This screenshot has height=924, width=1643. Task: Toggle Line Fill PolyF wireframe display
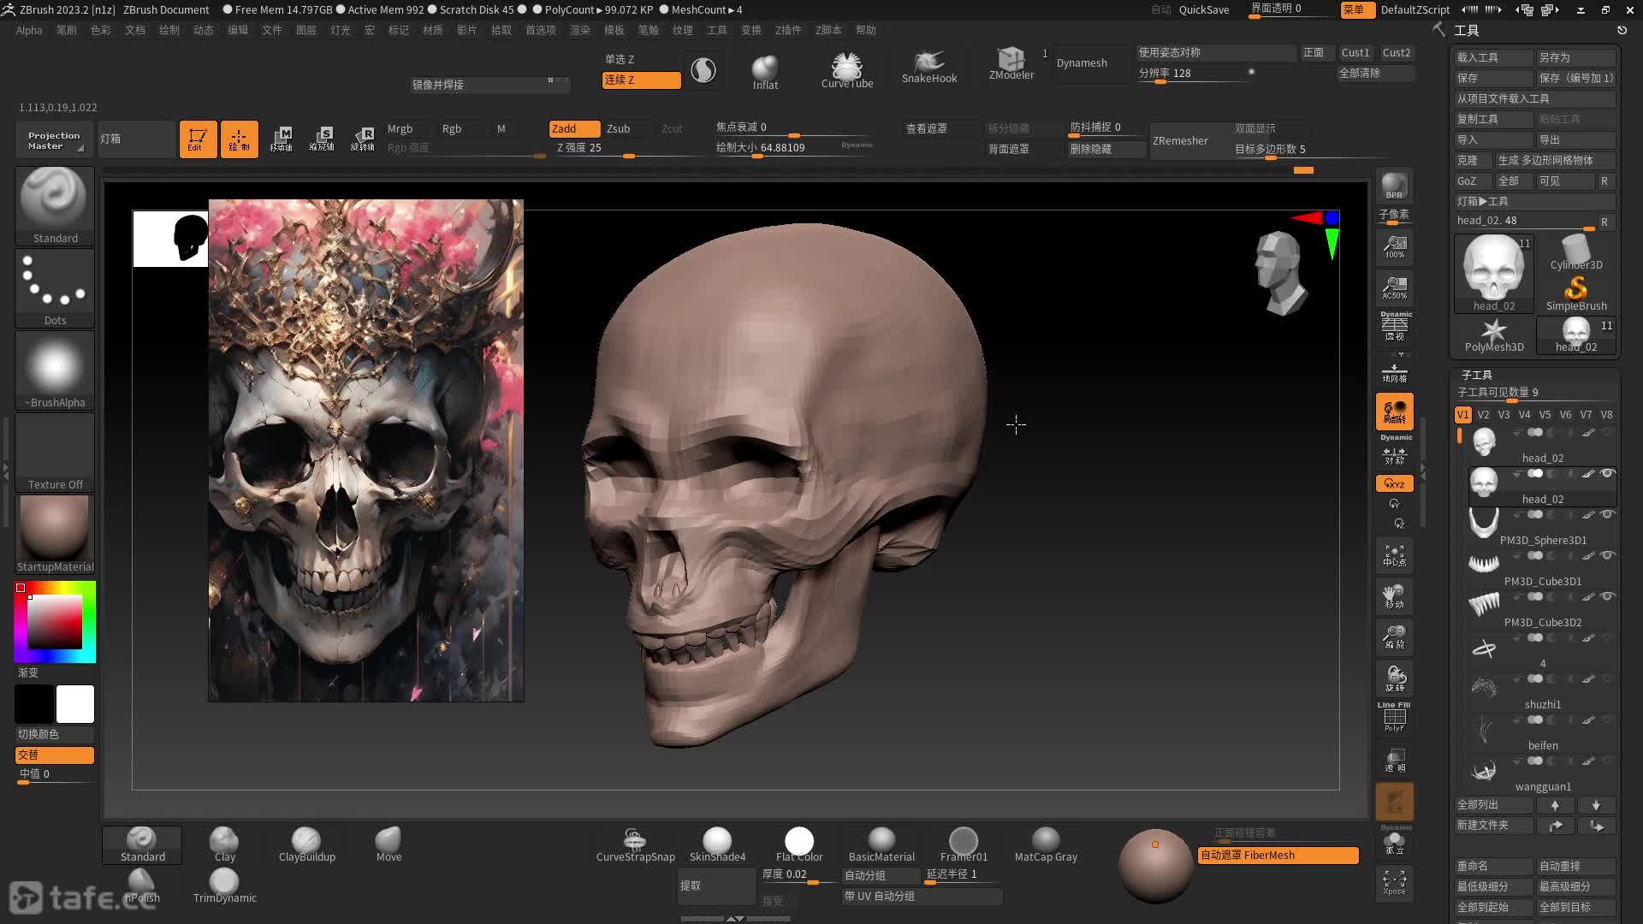pos(1394,717)
